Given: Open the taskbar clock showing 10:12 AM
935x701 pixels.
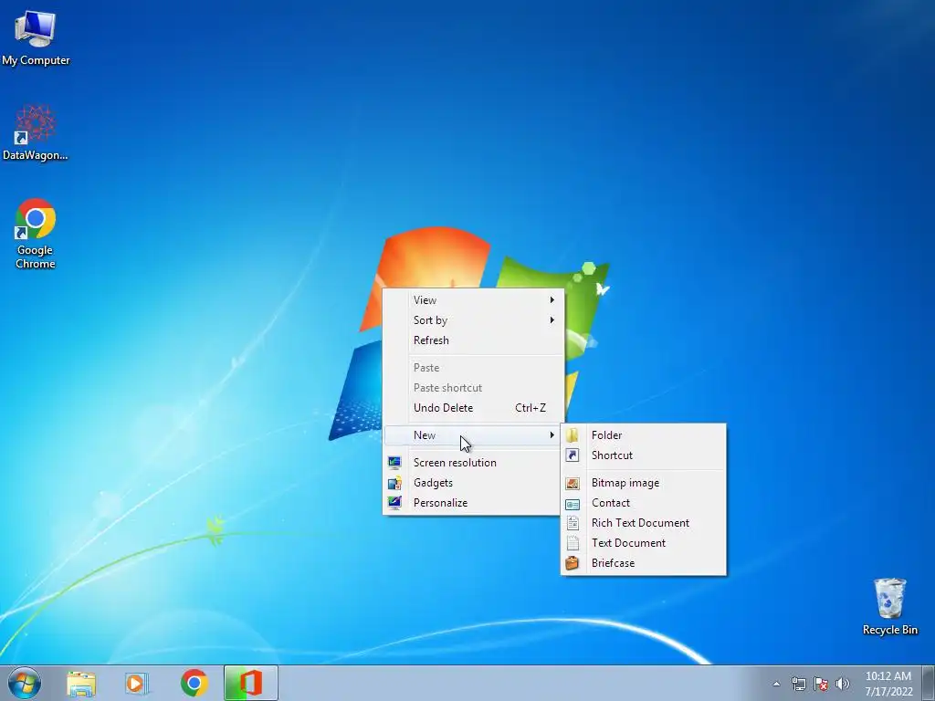Looking at the screenshot, I should point(888,684).
